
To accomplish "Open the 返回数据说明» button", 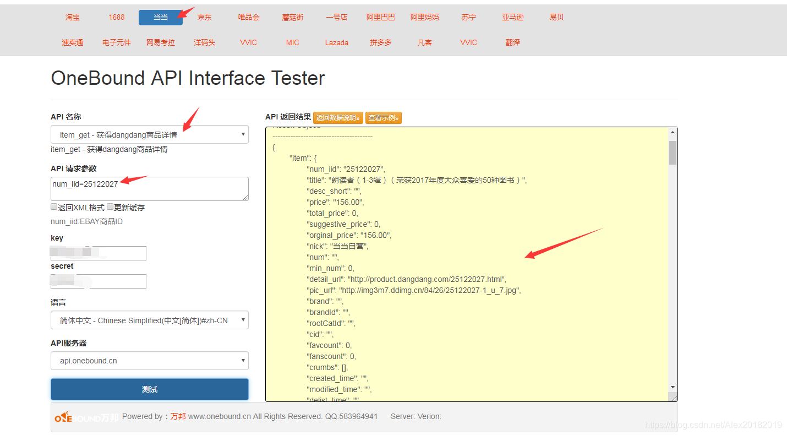I will tap(338, 118).
